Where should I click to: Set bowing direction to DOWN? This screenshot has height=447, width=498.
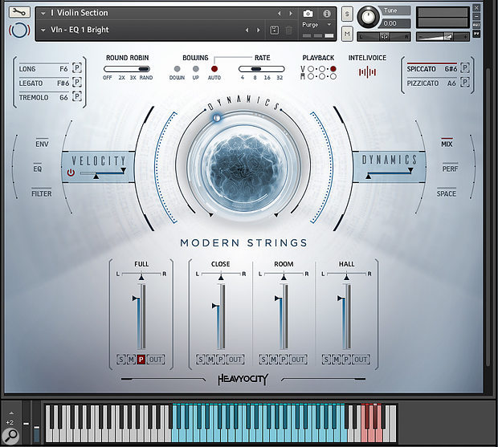click(177, 69)
